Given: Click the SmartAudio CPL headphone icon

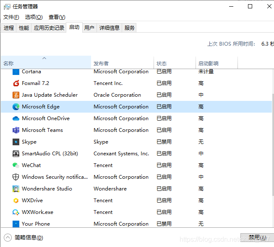Looking at the screenshot, I should point(16,154).
